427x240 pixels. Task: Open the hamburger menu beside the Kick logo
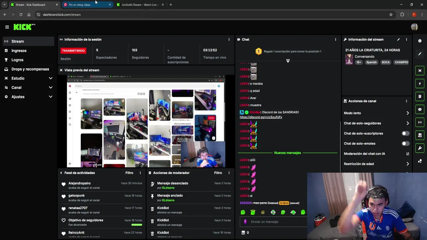coord(7,27)
